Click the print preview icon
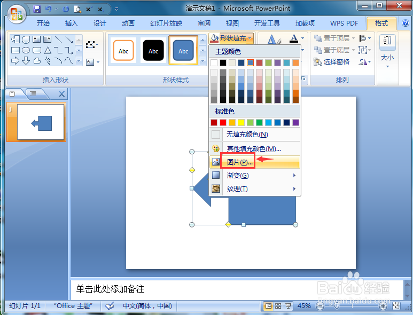 (x=77, y=9)
